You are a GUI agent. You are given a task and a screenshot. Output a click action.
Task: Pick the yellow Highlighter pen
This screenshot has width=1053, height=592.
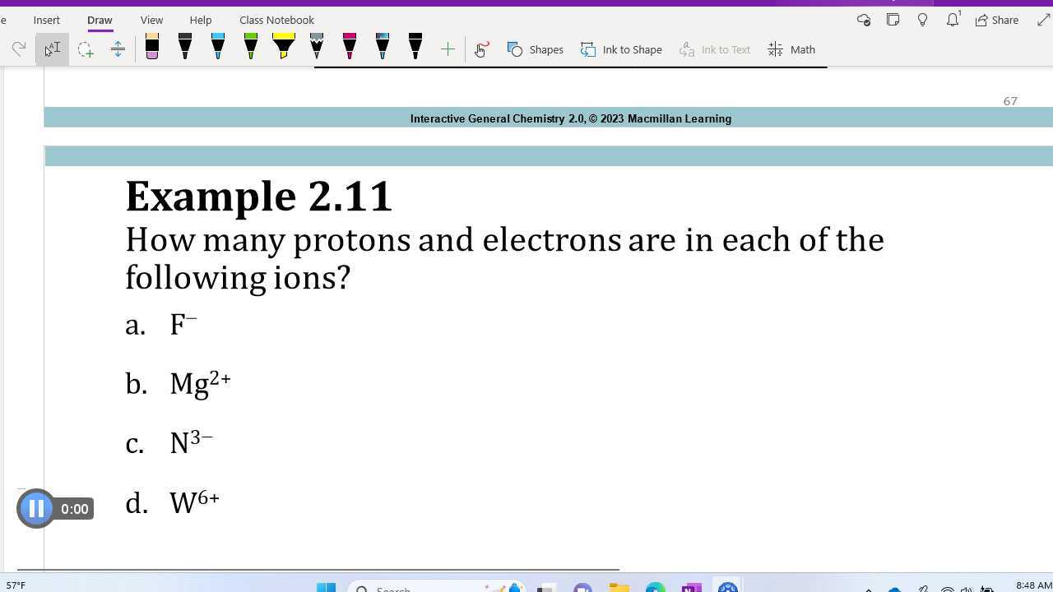click(x=284, y=48)
